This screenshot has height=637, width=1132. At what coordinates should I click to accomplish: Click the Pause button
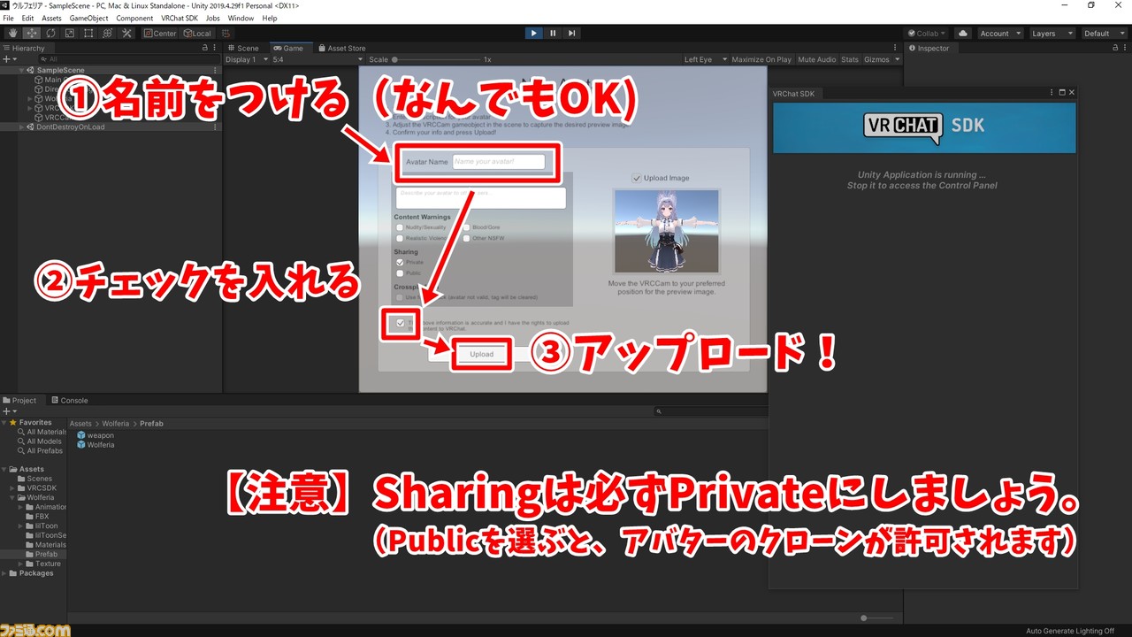point(553,33)
